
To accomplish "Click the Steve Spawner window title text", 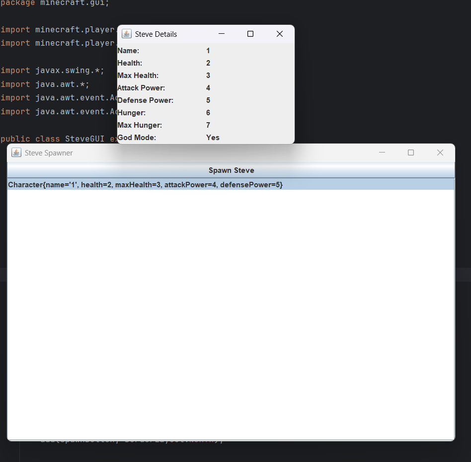I will [49, 153].
